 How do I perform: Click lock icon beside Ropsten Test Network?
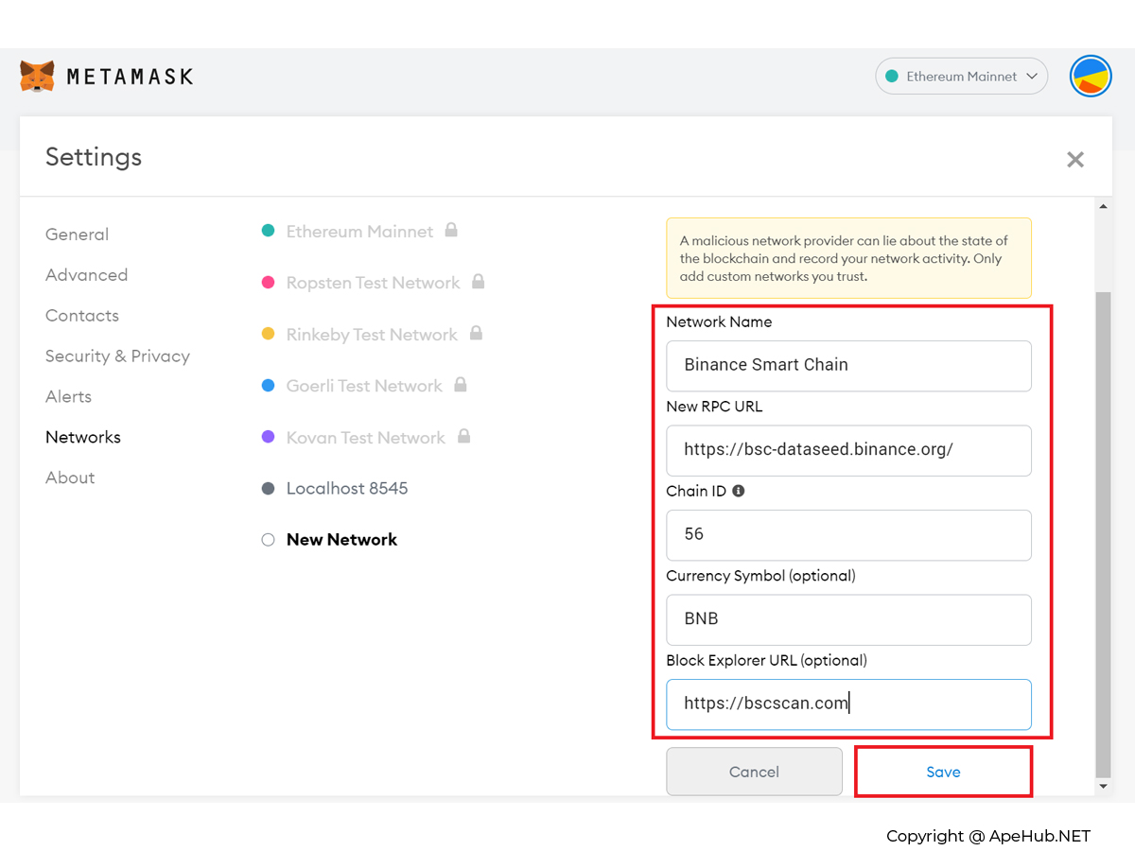pyautogui.click(x=478, y=282)
